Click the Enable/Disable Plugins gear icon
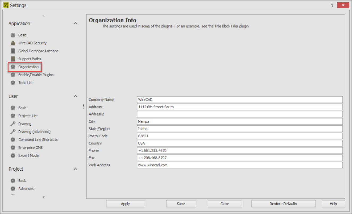This screenshot has height=214, width=352. tap(13, 75)
